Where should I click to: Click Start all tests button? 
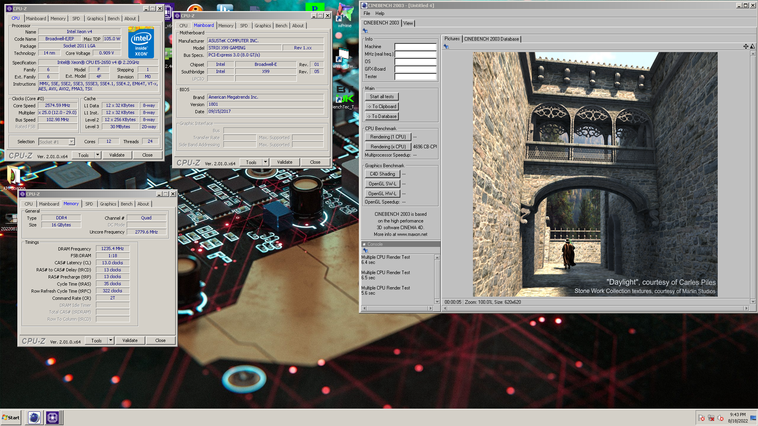pos(382,97)
